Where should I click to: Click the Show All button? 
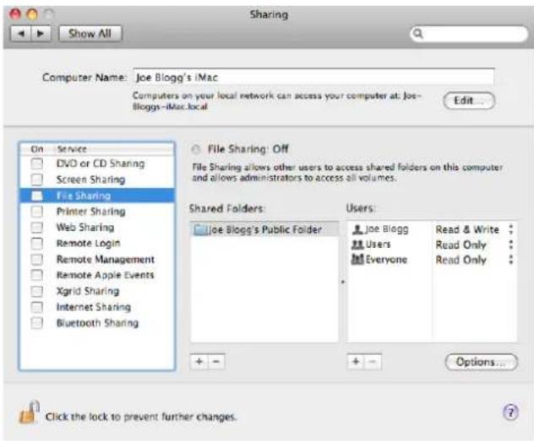pyautogui.click(x=90, y=33)
